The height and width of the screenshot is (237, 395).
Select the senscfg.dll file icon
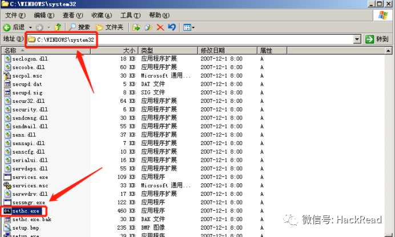[x=7, y=151]
